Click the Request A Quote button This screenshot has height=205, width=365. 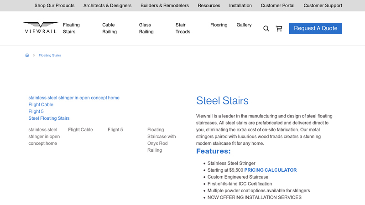(315, 28)
